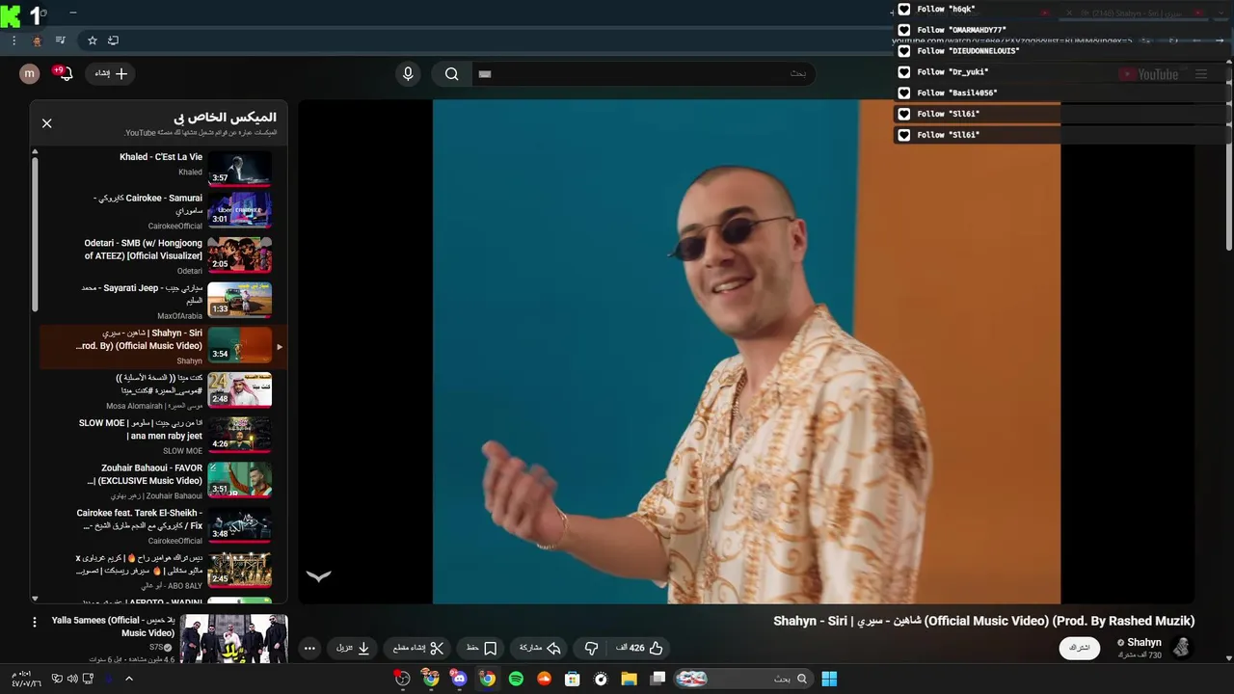Click the video title Shahyn - Siri

click(983, 621)
